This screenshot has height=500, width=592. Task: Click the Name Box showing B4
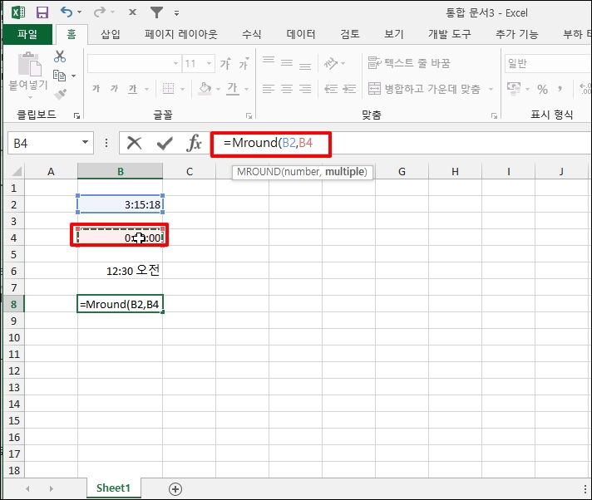point(43,144)
